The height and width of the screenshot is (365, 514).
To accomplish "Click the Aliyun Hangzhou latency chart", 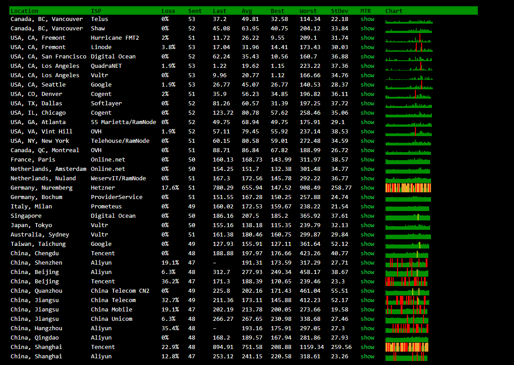I will coord(406,328).
